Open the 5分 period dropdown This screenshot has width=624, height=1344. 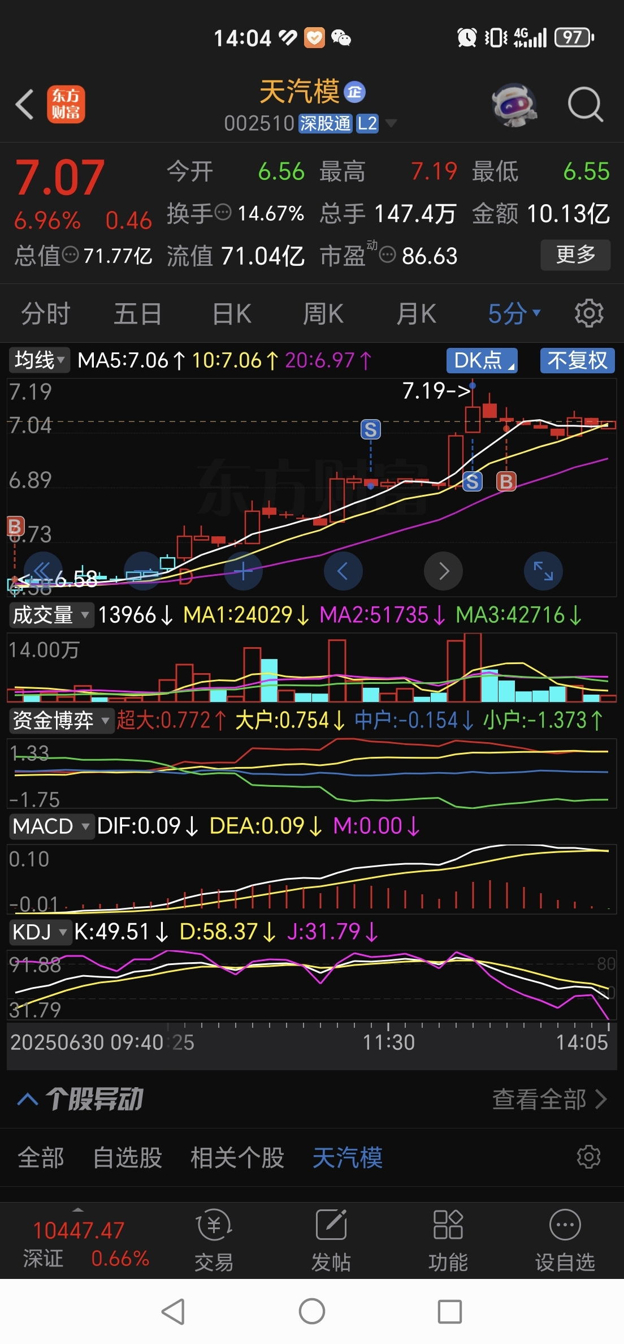pyautogui.click(x=514, y=313)
